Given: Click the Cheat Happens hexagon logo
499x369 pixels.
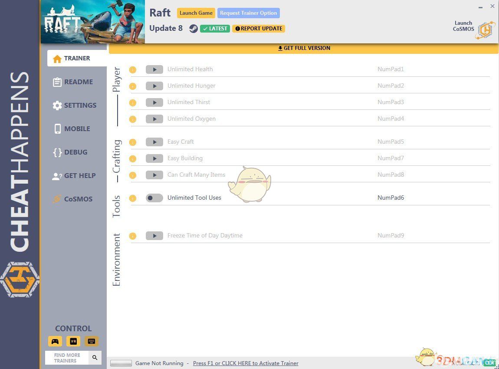Looking at the screenshot, I should point(20,280).
